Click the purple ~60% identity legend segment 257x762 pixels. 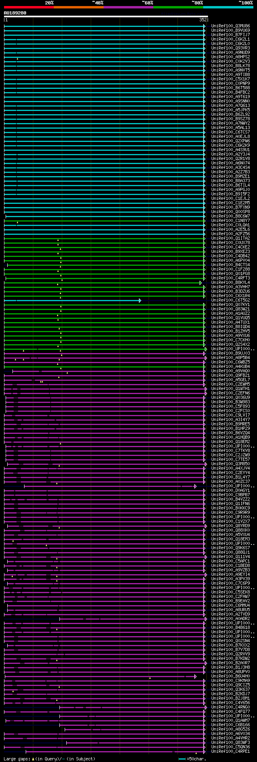128,7
